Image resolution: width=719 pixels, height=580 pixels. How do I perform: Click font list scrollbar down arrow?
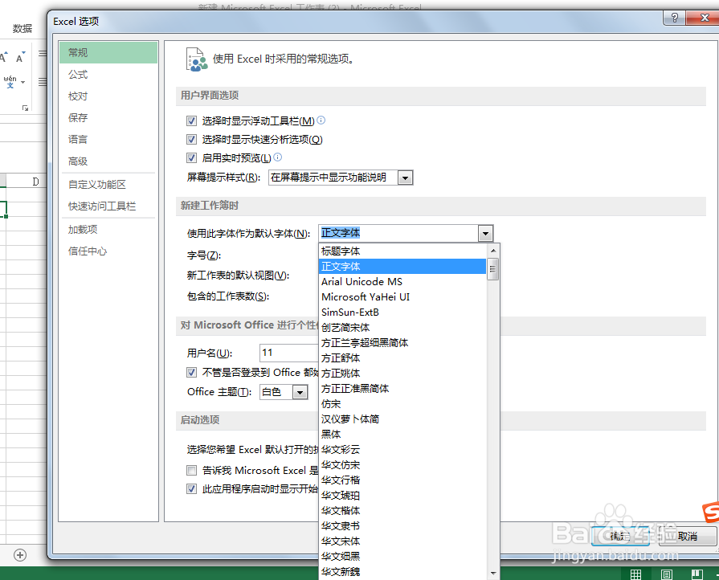(493, 573)
